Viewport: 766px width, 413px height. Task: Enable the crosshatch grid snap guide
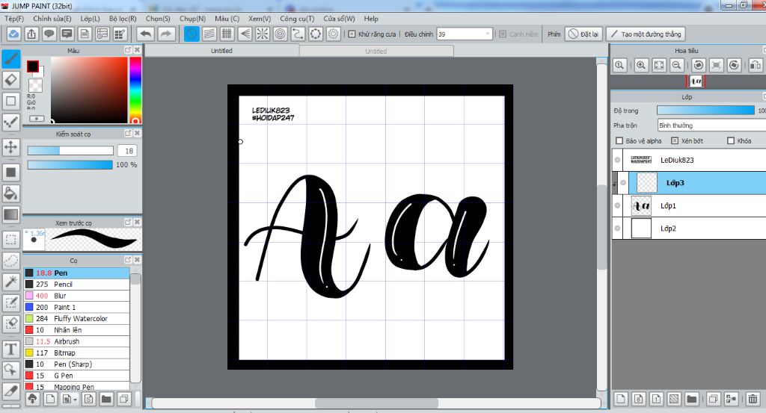pyautogui.click(x=227, y=34)
